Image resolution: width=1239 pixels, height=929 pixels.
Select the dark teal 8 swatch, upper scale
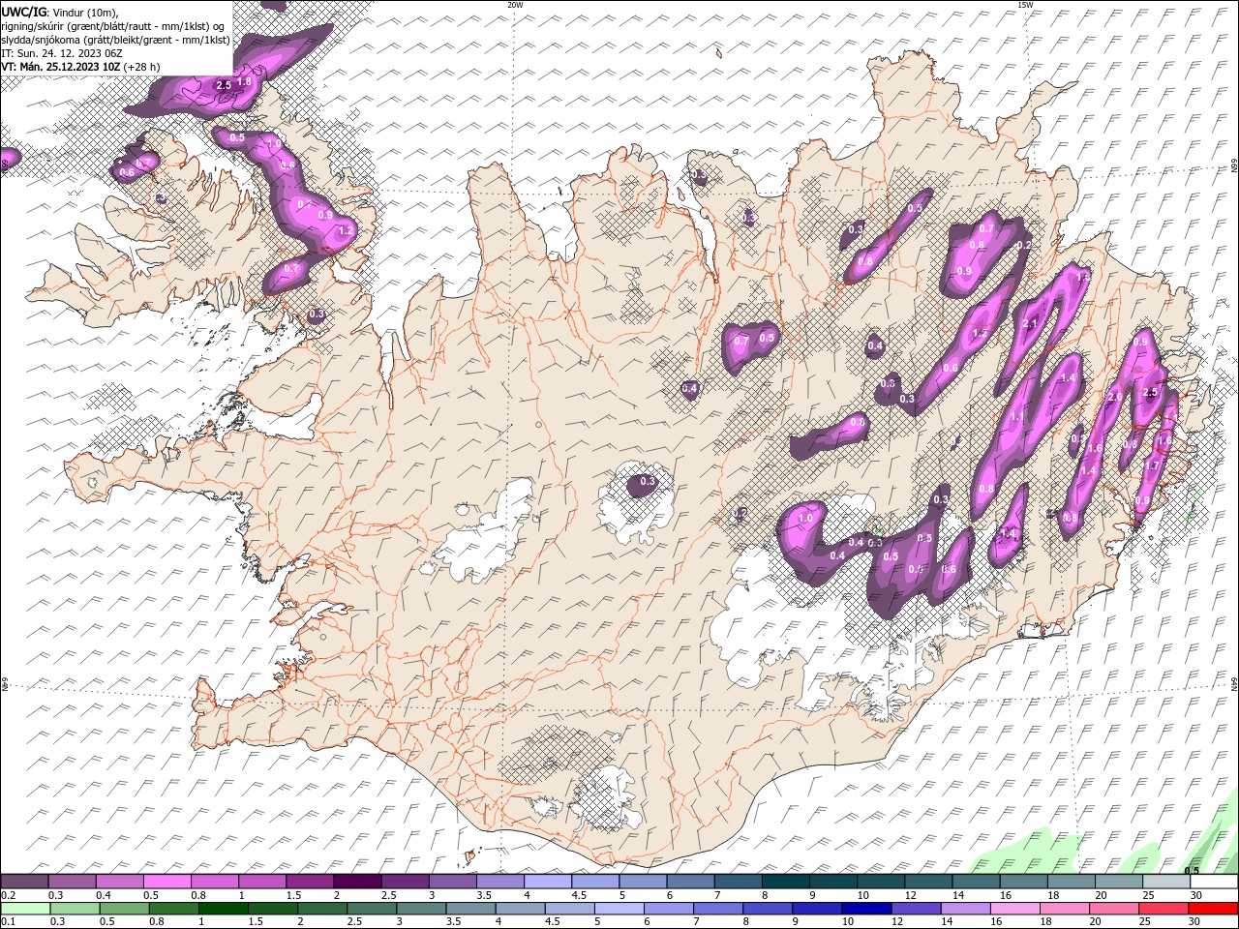coord(784,882)
